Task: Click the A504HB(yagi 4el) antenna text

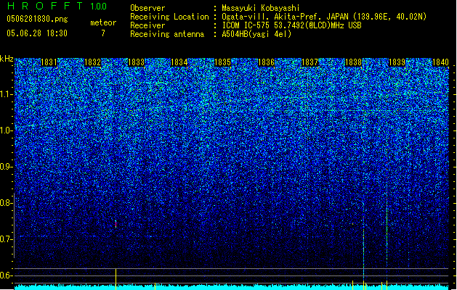Action: 256,34
